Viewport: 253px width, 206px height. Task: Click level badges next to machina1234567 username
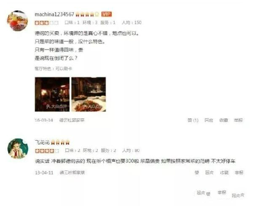click(x=87, y=14)
